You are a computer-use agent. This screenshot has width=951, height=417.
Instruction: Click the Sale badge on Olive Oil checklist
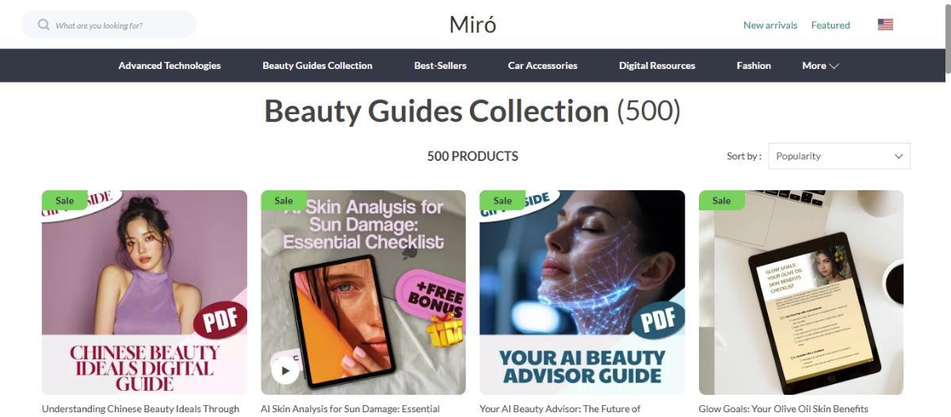tap(721, 201)
